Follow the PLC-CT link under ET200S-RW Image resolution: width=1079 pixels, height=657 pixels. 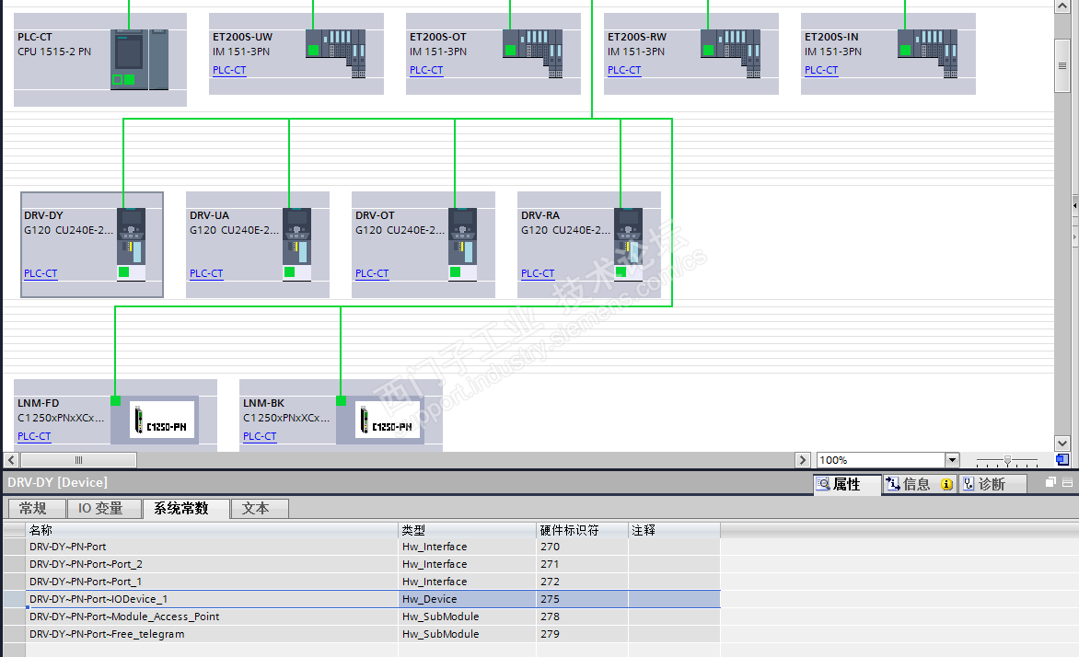point(624,70)
